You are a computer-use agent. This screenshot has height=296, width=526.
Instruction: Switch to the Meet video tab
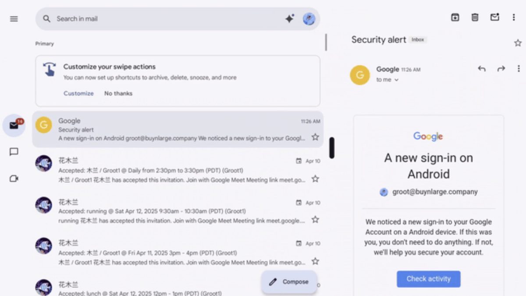pyautogui.click(x=14, y=178)
